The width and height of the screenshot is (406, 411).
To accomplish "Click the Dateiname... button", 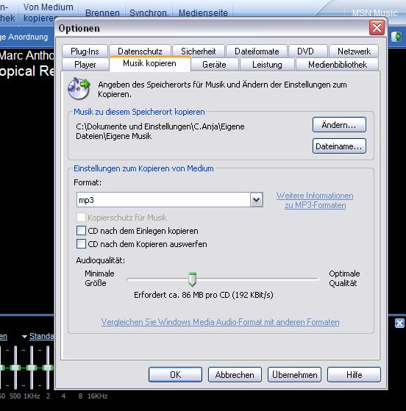I will tap(339, 146).
